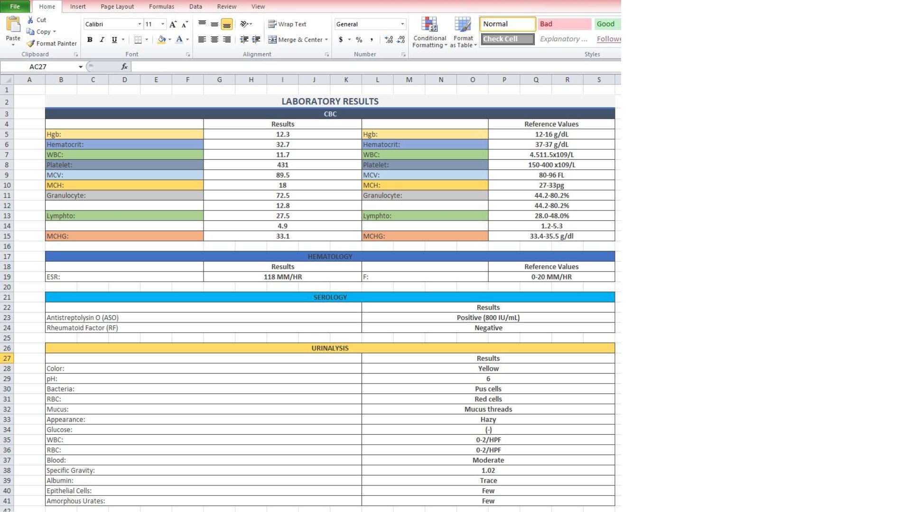Click the Format as Table icon
This screenshot has width=911, height=512.
tap(463, 25)
